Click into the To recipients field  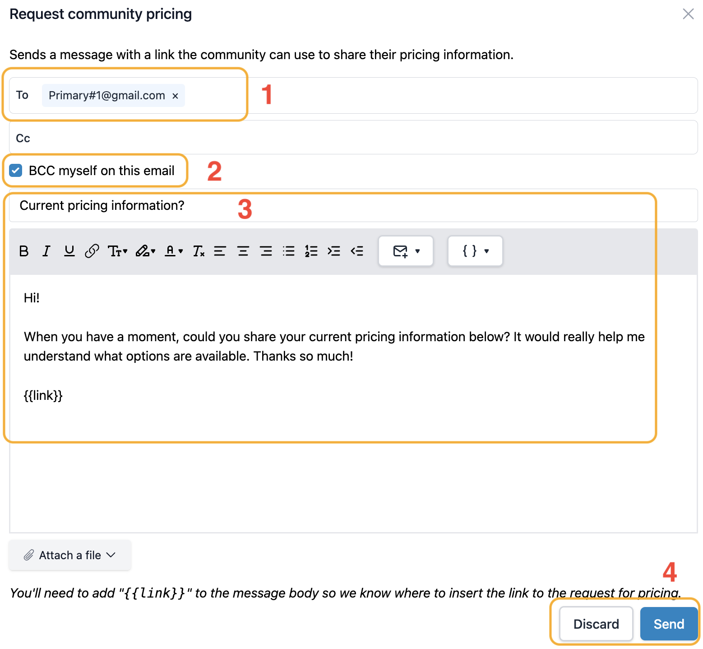click(x=353, y=96)
